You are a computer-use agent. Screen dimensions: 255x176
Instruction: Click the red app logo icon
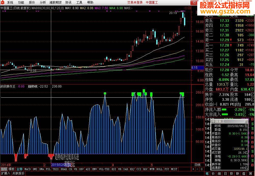(x=3, y=3)
